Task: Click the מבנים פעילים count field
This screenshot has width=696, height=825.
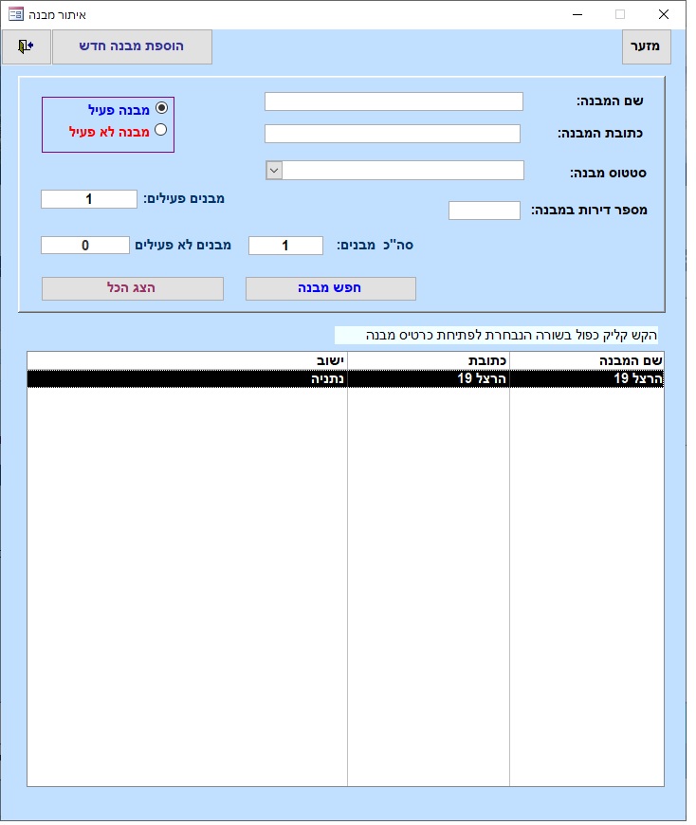Action: point(89,199)
